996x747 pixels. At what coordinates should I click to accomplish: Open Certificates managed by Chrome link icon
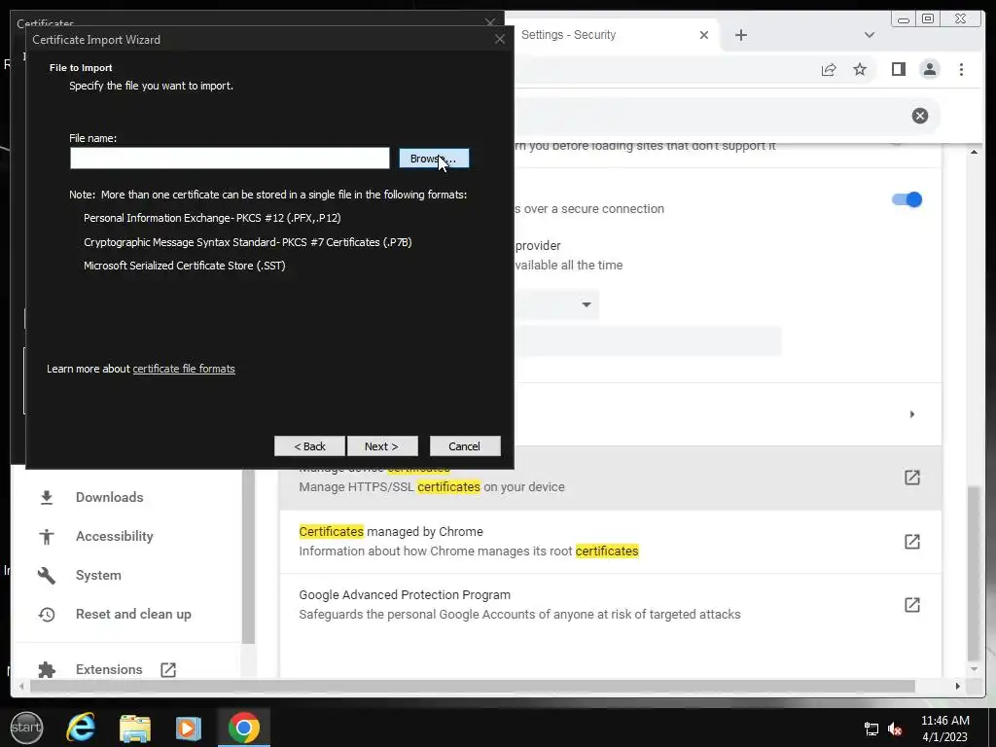[912, 541]
